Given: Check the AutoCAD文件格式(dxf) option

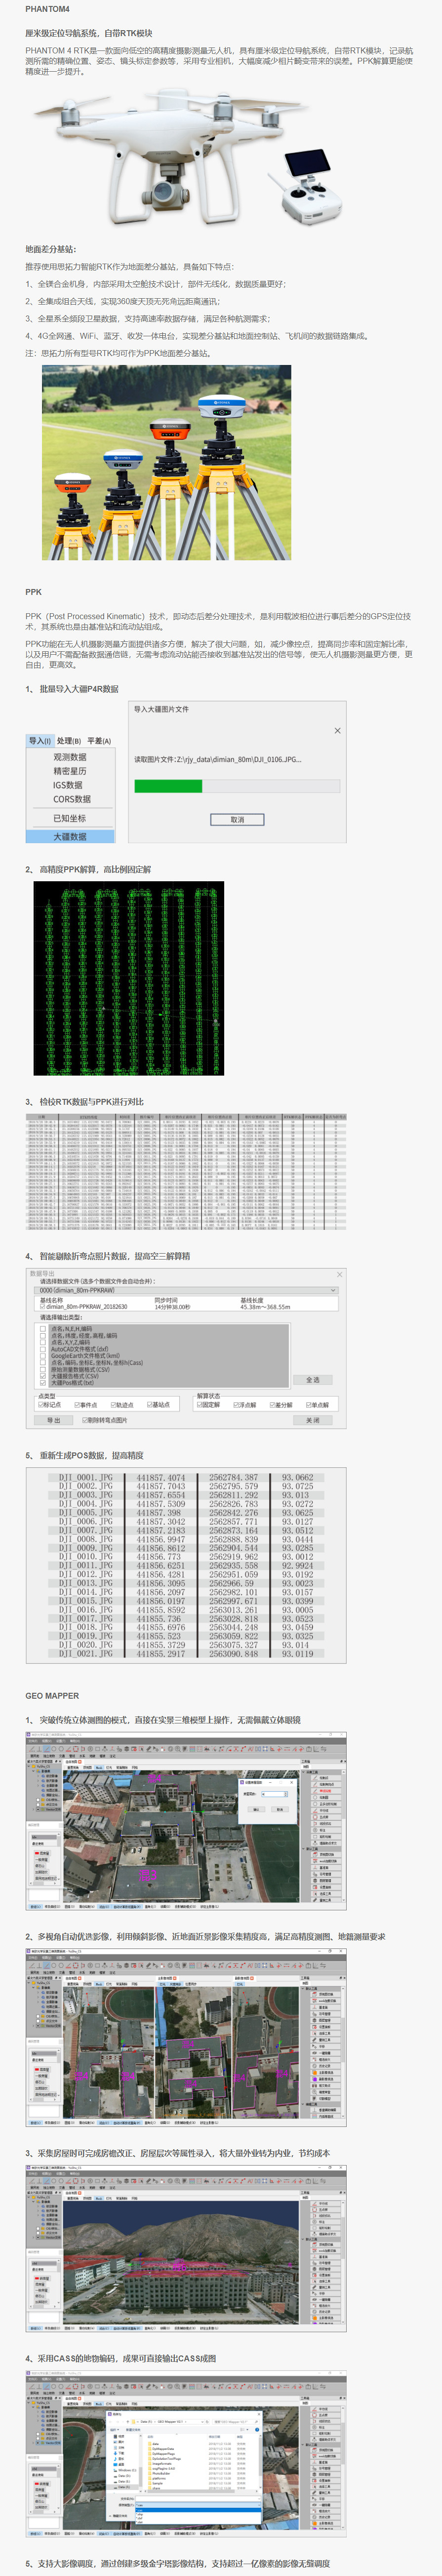Looking at the screenshot, I should pos(43,1349).
